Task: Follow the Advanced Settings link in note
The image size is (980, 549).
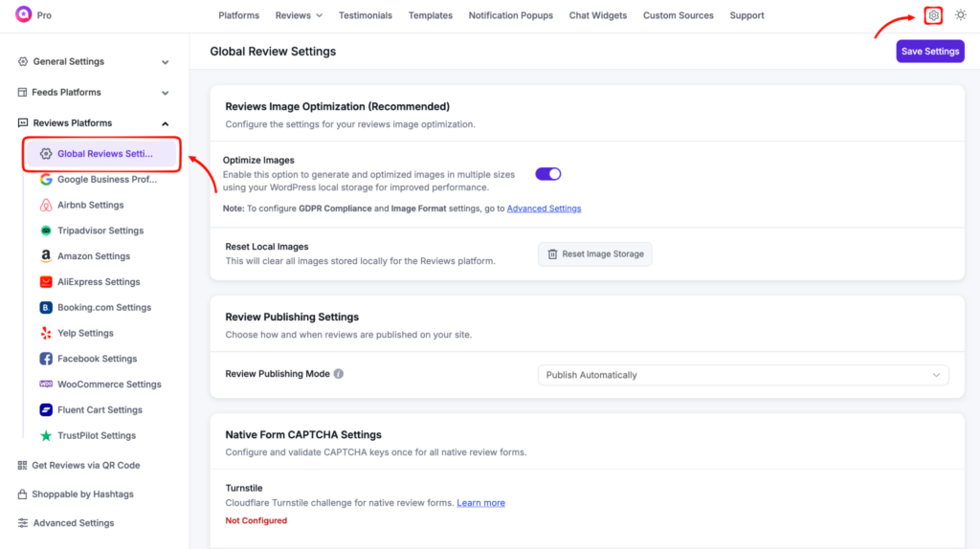Action: 544,209
